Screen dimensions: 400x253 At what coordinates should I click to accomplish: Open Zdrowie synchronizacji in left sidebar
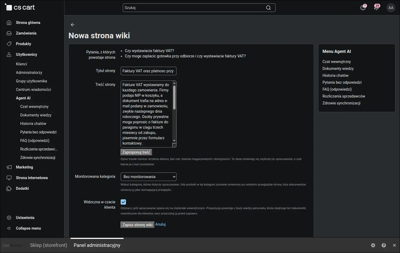click(x=38, y=158)
